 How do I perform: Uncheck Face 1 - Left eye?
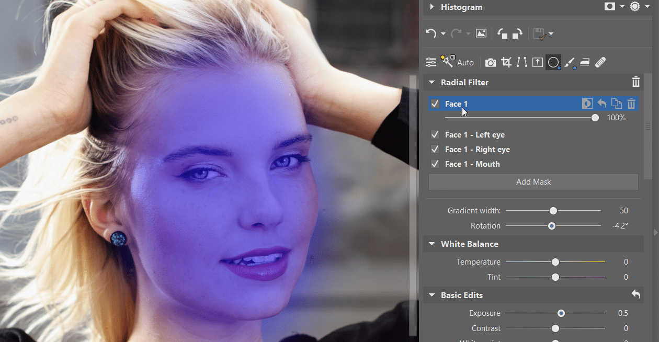pos(435,134)
